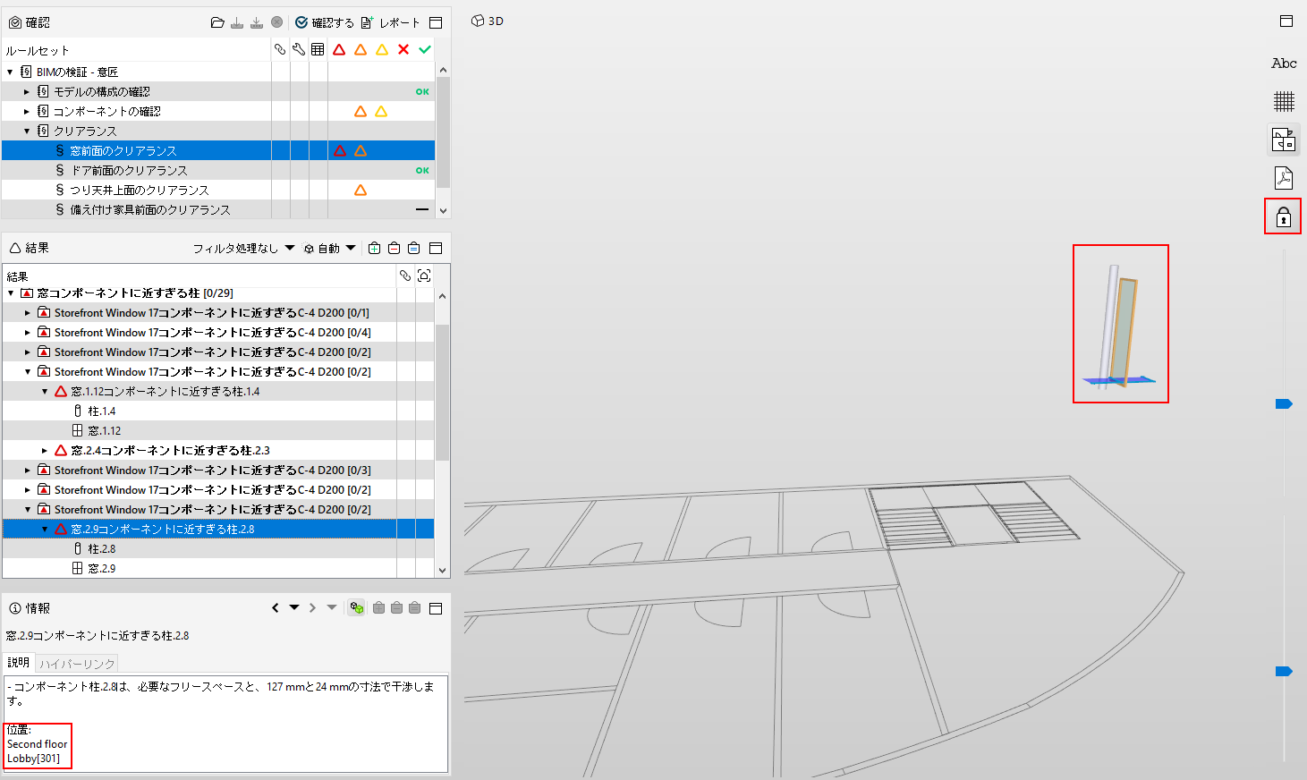Click the レポート report button

[x=390, y=22]
